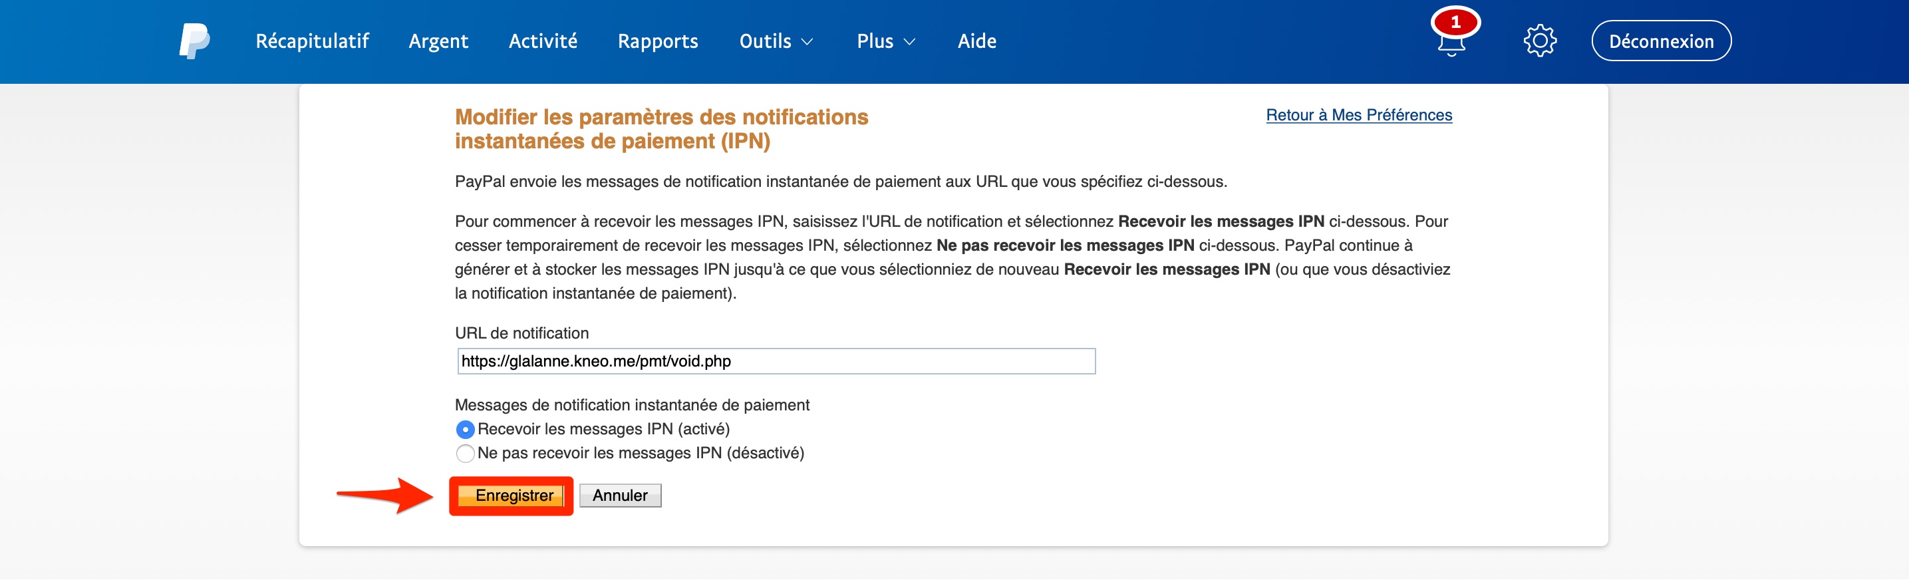1909x580 pixels.
Task: Open the Activité menu item
Action: point(543,41)
